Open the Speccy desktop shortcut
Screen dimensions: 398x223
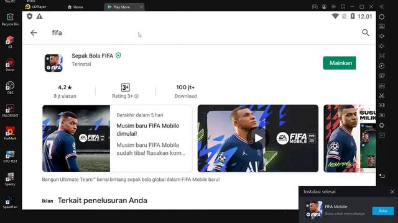pos(10,179)
